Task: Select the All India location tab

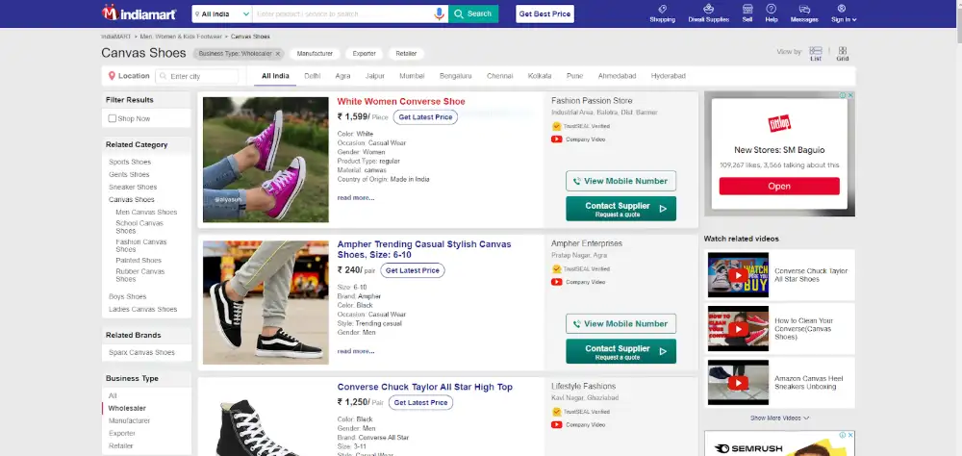Action: click(x=275, y=76)
